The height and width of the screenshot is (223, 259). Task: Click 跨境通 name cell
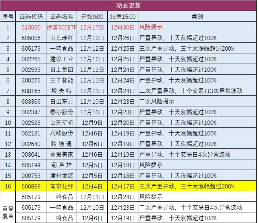62,144
